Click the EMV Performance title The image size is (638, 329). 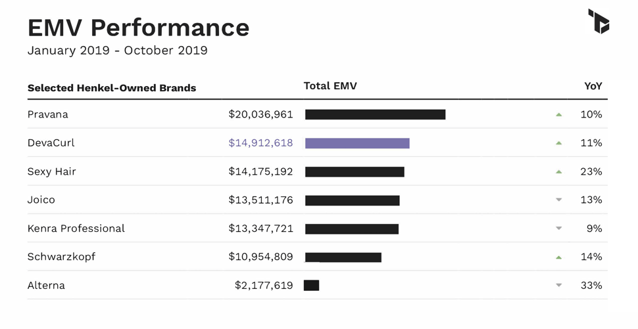point(138,28)
